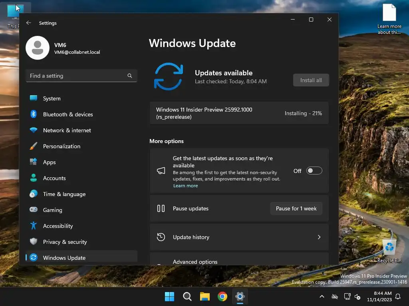This screenshot has height=306, width=409.
Task: Click the Personalization paintbrush icon
Action: (x=34, y=146)
